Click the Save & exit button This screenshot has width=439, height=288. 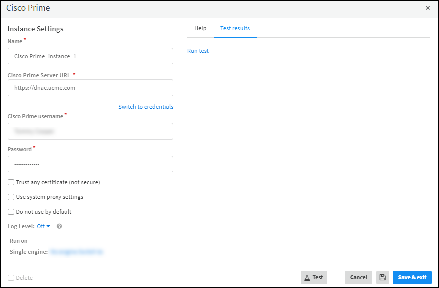(x=412, y=277)
